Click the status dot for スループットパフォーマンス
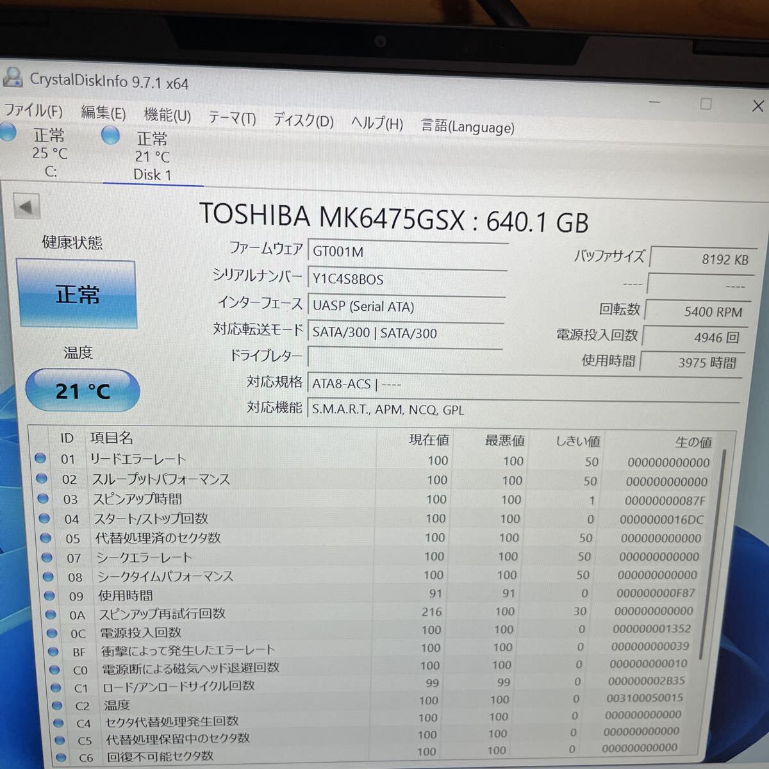 42,478
